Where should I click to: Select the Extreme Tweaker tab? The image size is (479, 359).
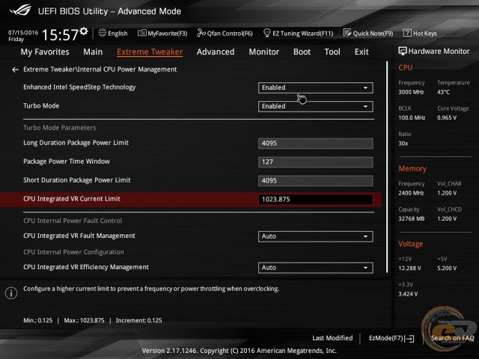point(150,52)
